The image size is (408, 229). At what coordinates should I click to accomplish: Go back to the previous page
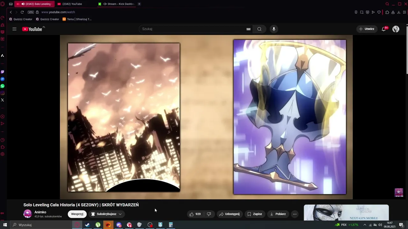coord(11,12)
